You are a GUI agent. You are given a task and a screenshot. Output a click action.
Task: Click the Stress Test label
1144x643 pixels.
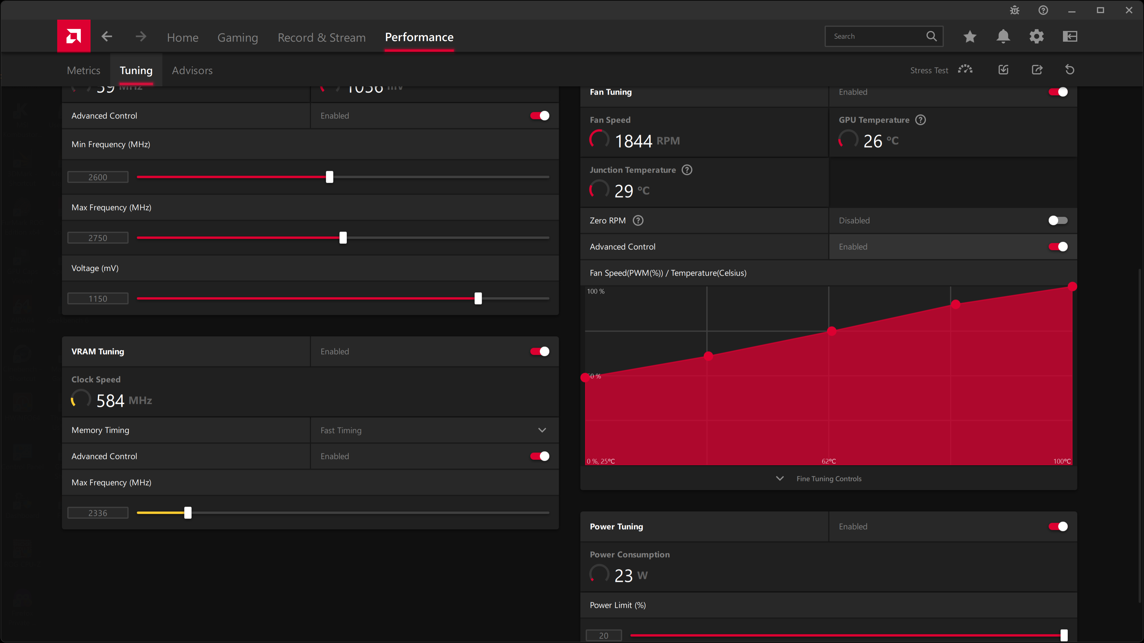pyautogui.click(x=929, y=70)
